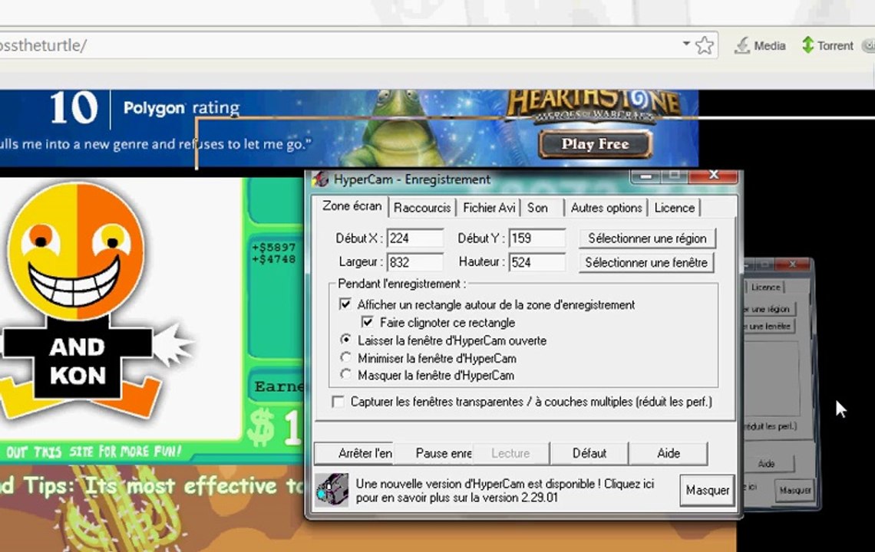Click the Début Y input field

tap(537, 238)
